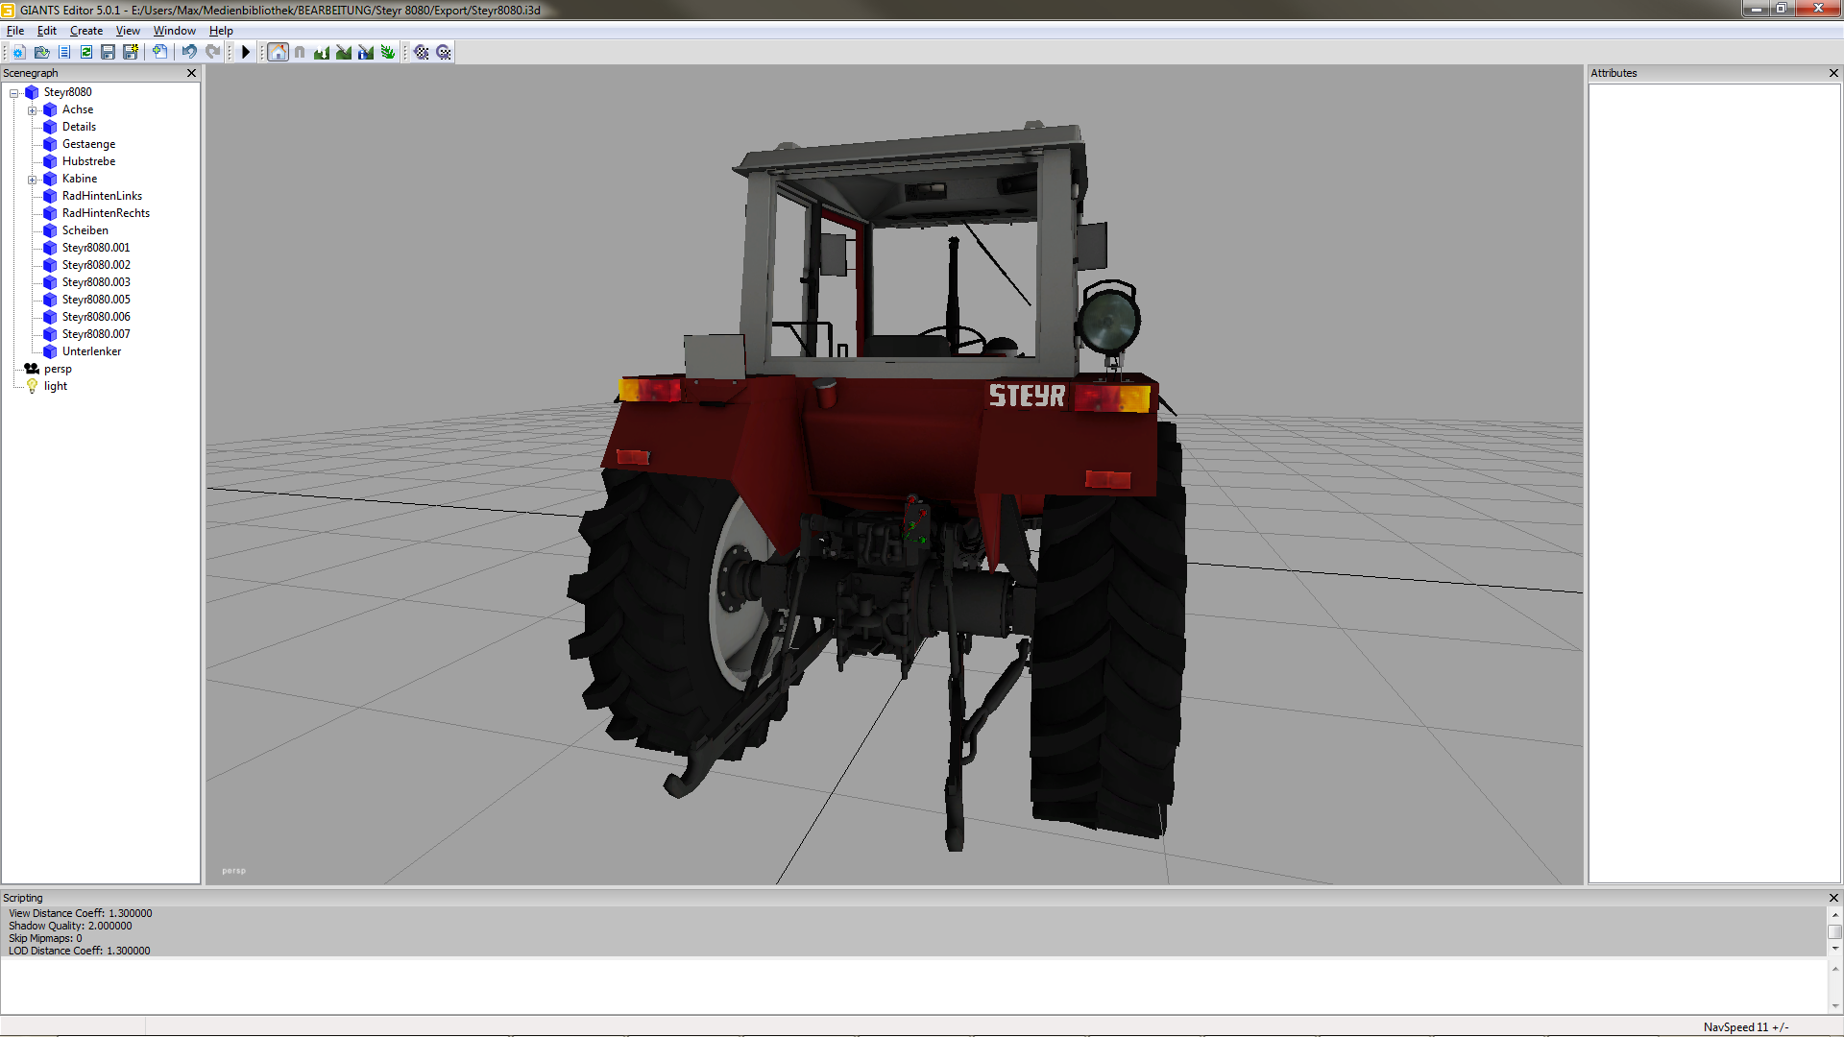Viewport: 1844px width, 1037px height.
Task: Open the Window menu
Action: tap(175, 31)
